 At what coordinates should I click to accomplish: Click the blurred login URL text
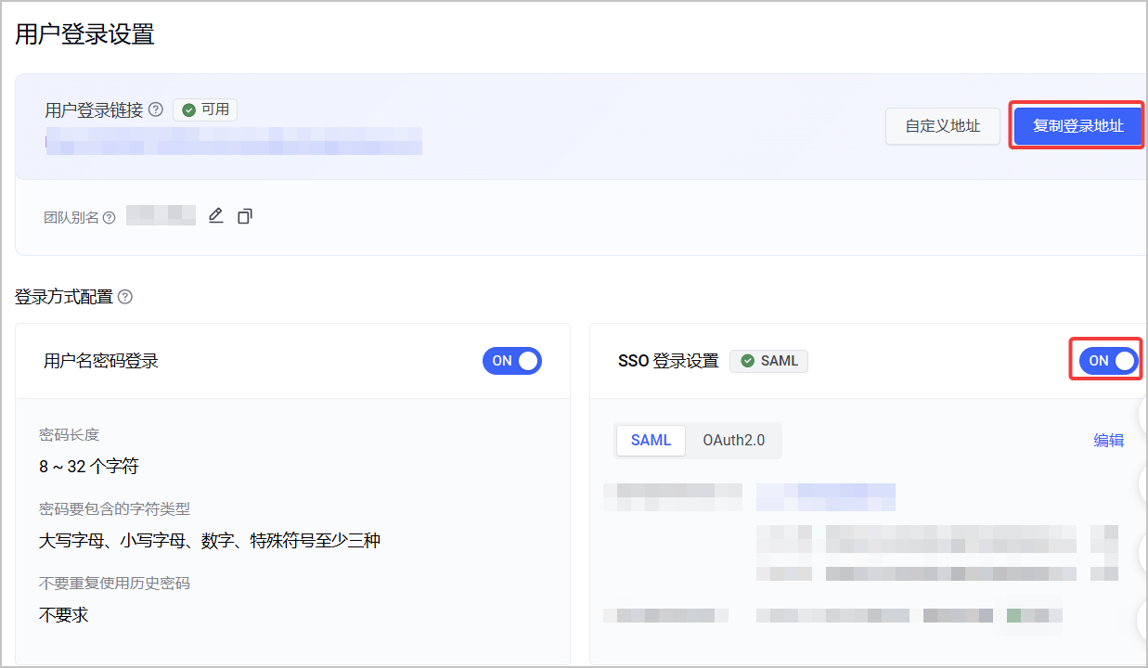(234, 141)
